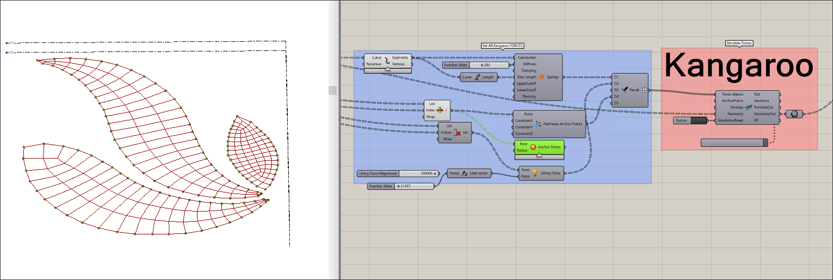Adjust the Lifting Force Magnitude slider
This screenshot has height=280, width=833.
pyautogui.click(x=398, y=173)
